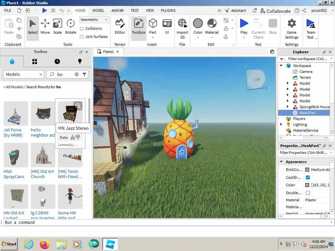Click the Windows Start button
Image resolution: width=335 pixels, height=251 pixels.
click(x=9, y=244)
